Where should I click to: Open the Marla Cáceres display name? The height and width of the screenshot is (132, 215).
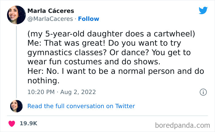pos(51,11)
